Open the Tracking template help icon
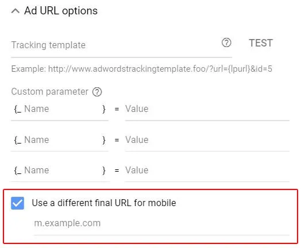301x248 pixels. click(x=226, y=42)
